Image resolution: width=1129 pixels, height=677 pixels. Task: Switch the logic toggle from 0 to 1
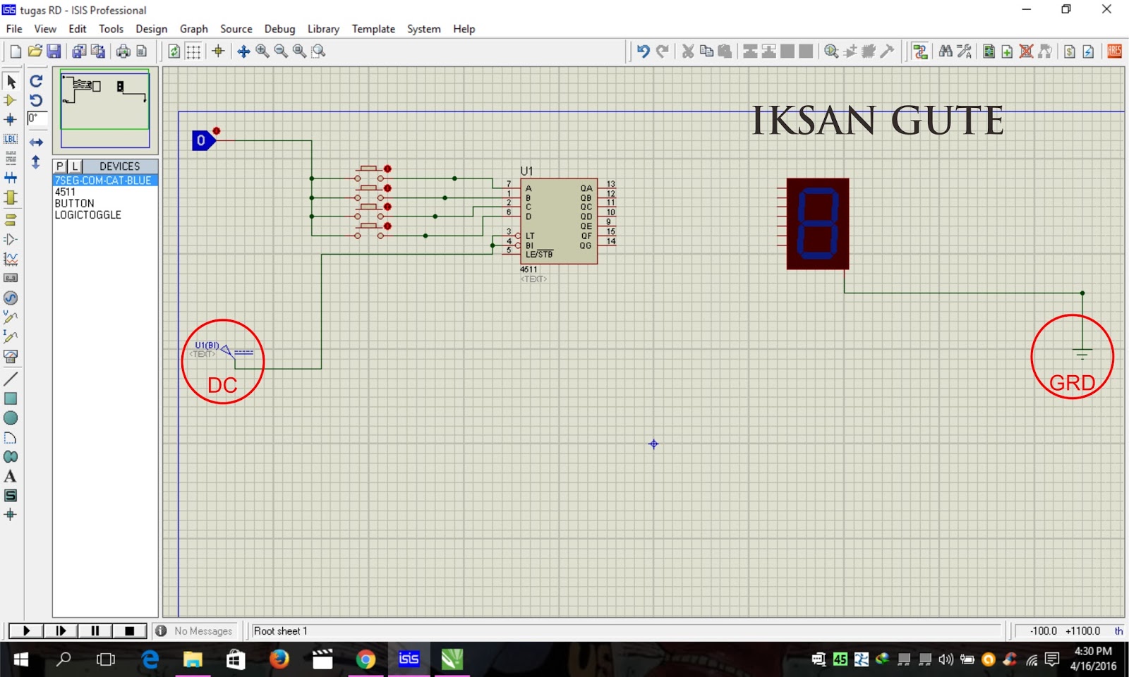click(x=203, y=141)
